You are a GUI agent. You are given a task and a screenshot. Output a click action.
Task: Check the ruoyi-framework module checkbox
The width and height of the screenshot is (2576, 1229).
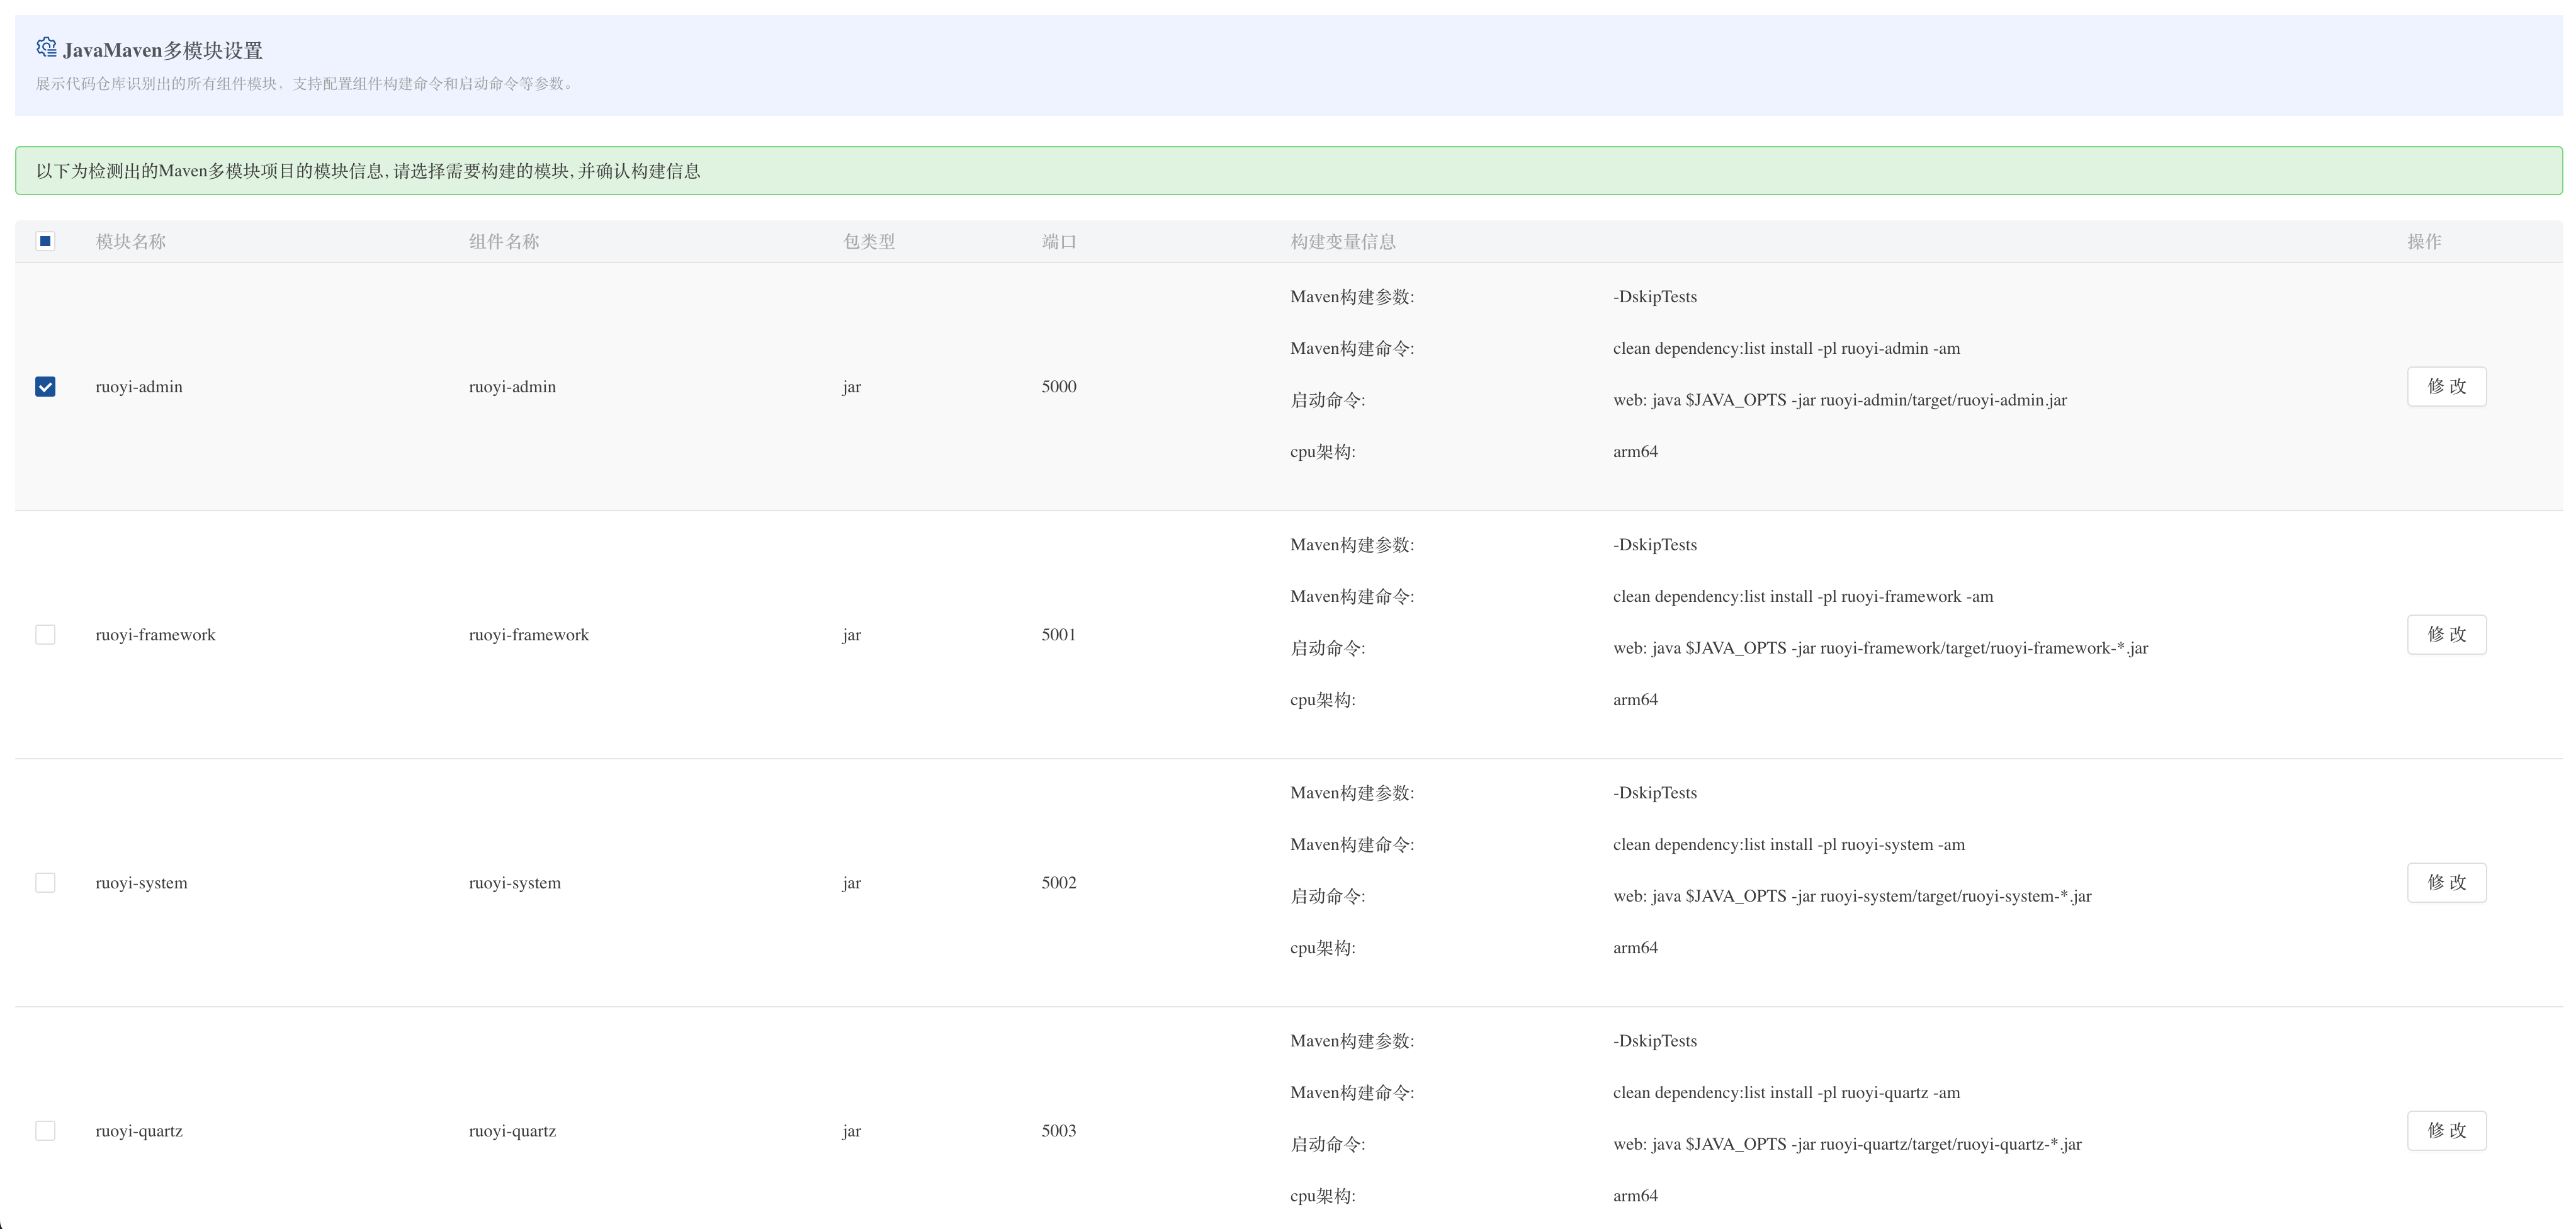tap(45, 635)
